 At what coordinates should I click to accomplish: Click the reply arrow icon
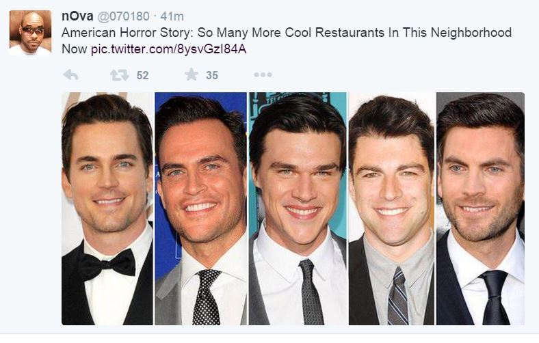point(70,75)
